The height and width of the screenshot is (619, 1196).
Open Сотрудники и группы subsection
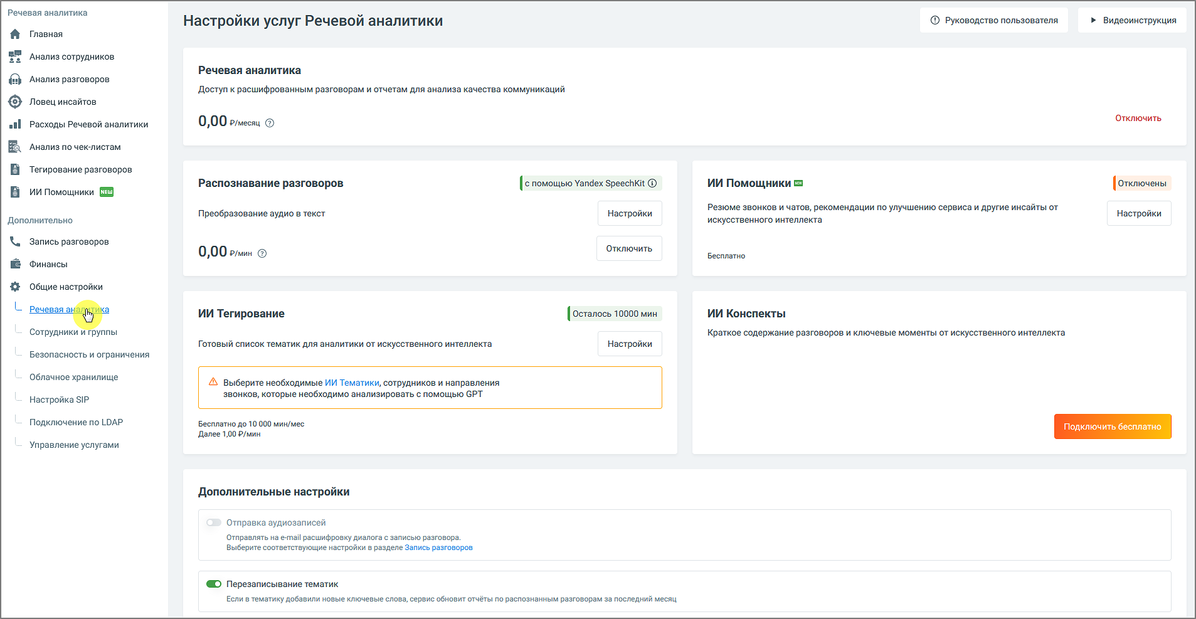pos(73,332)
